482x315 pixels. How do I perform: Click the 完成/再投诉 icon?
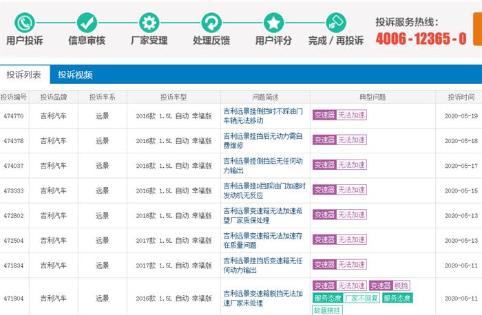[336, 23]
